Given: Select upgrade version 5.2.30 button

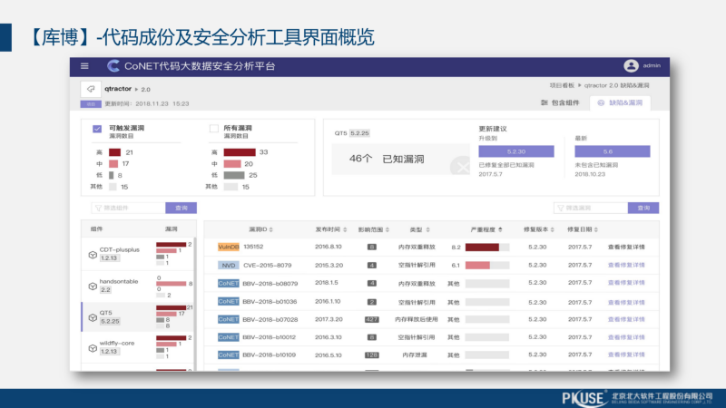Looking at the screenshot, I should coord(516,151).
